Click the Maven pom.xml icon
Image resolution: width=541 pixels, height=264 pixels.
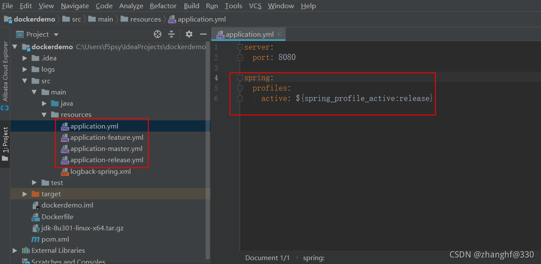35,239
